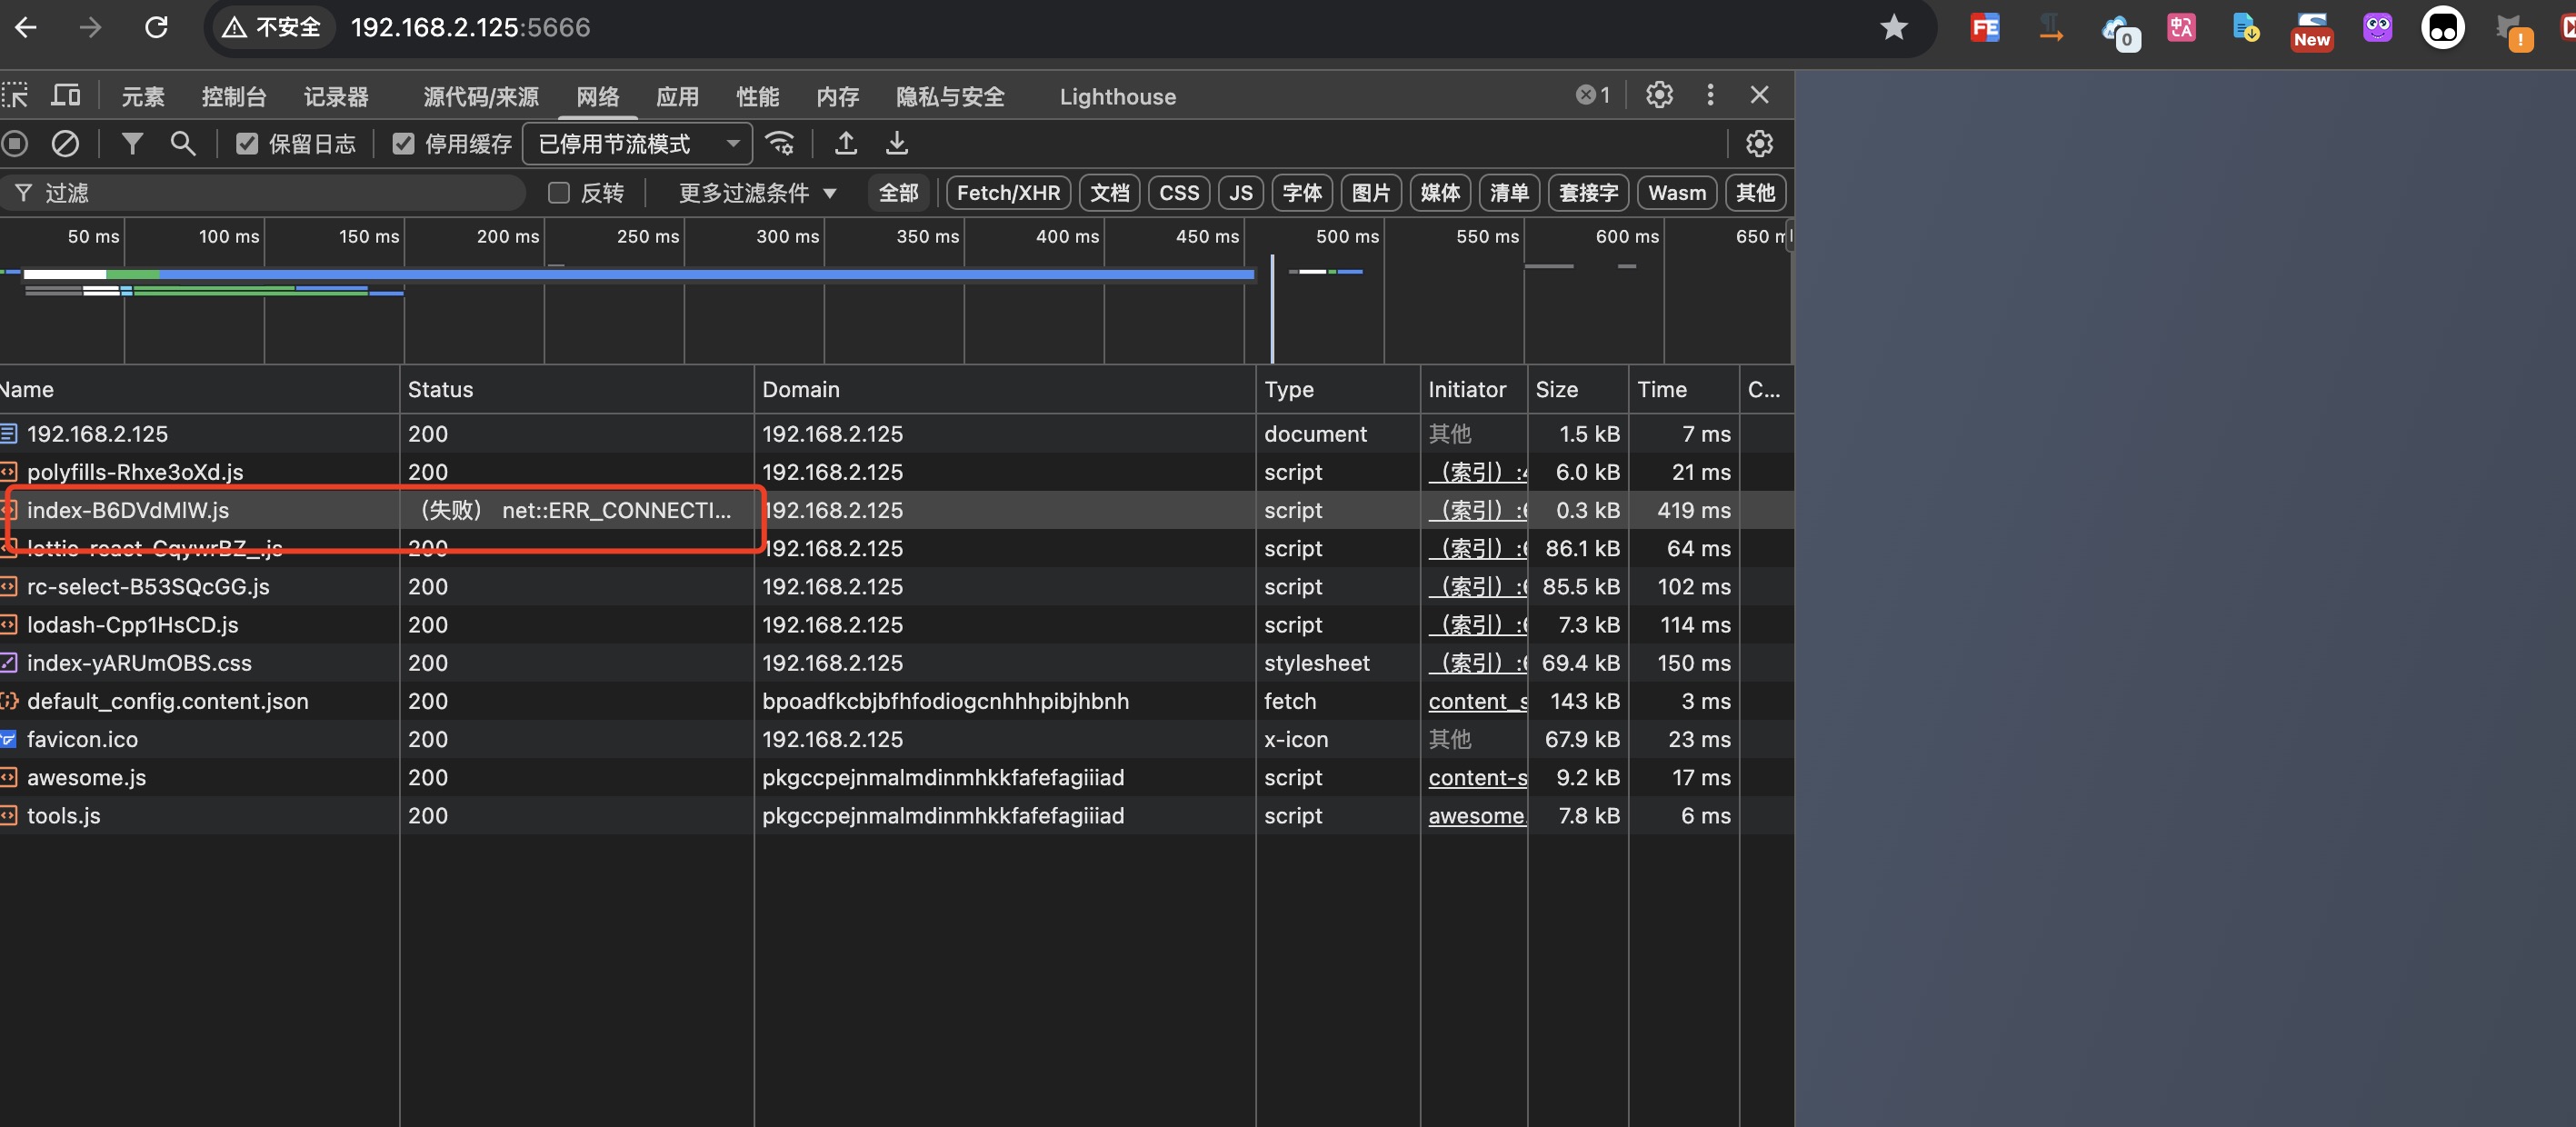Toggle the device emulation toolbar

(66, 95)
